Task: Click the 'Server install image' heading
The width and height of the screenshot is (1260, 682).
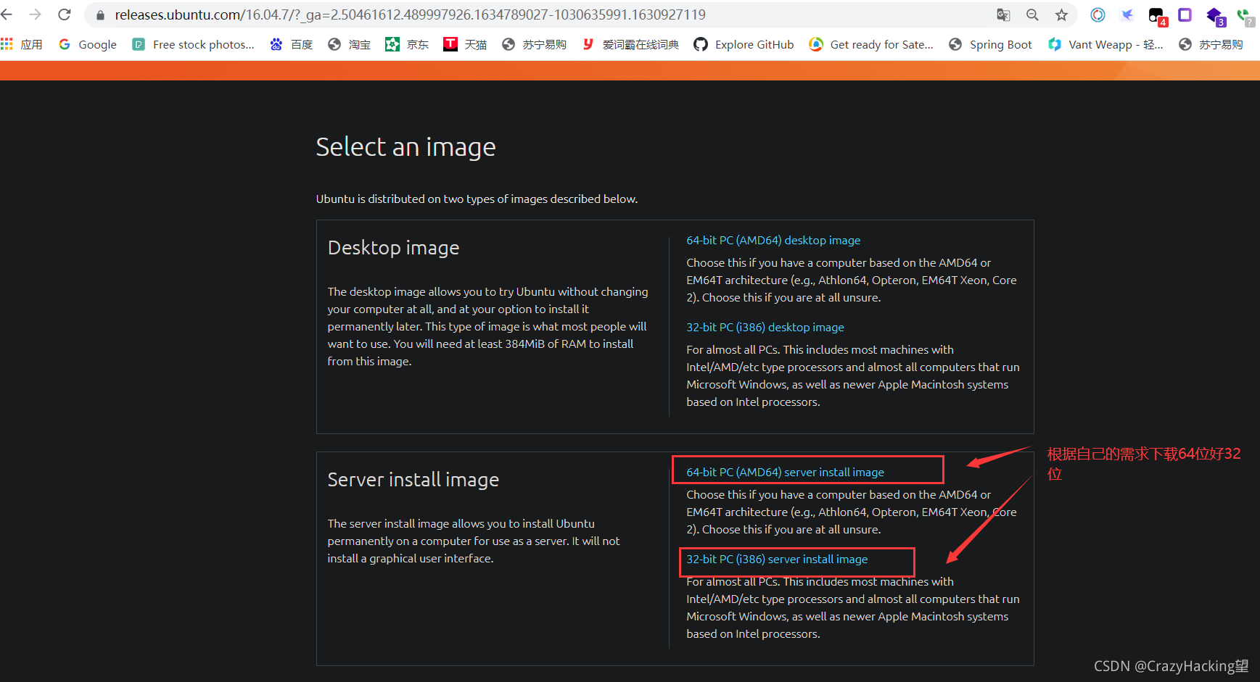Action: [x=413, y=480]
